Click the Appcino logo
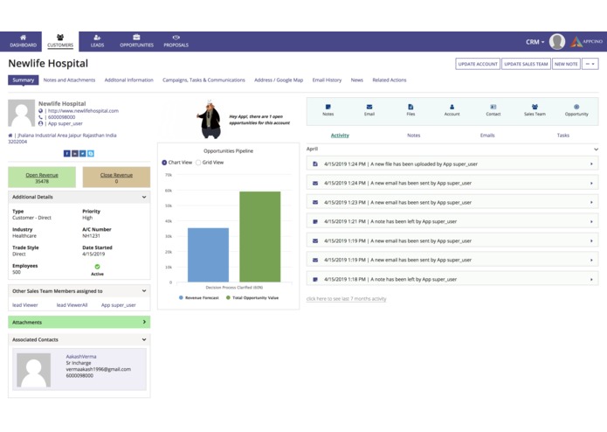The height and width of the screenshot is (432, 607). click(586, 41)
